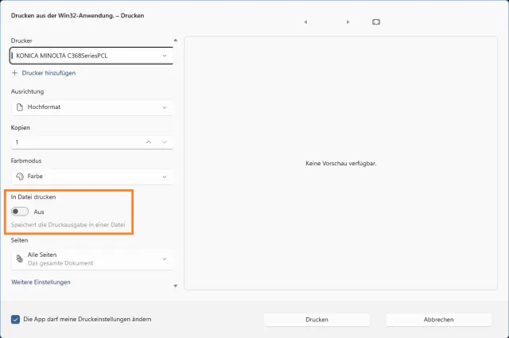Decrease the Kopien count with down arrow
509x338 pixels.
(x=165, y=142)
